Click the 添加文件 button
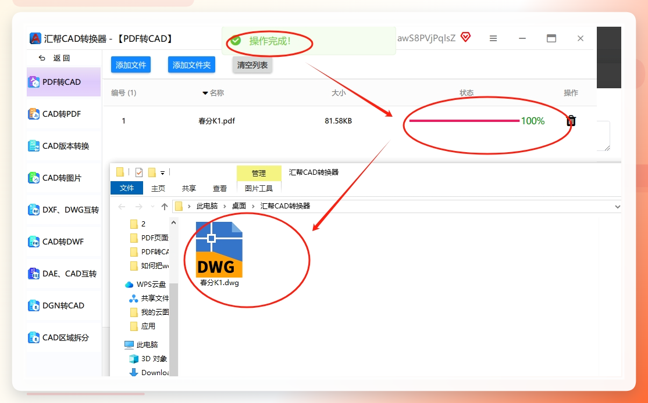This screenshot has width=648, height=403. (131, 65)
